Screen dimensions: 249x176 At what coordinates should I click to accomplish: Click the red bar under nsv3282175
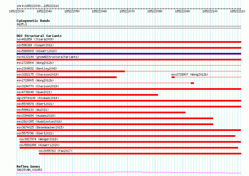[x=67, y=77]
